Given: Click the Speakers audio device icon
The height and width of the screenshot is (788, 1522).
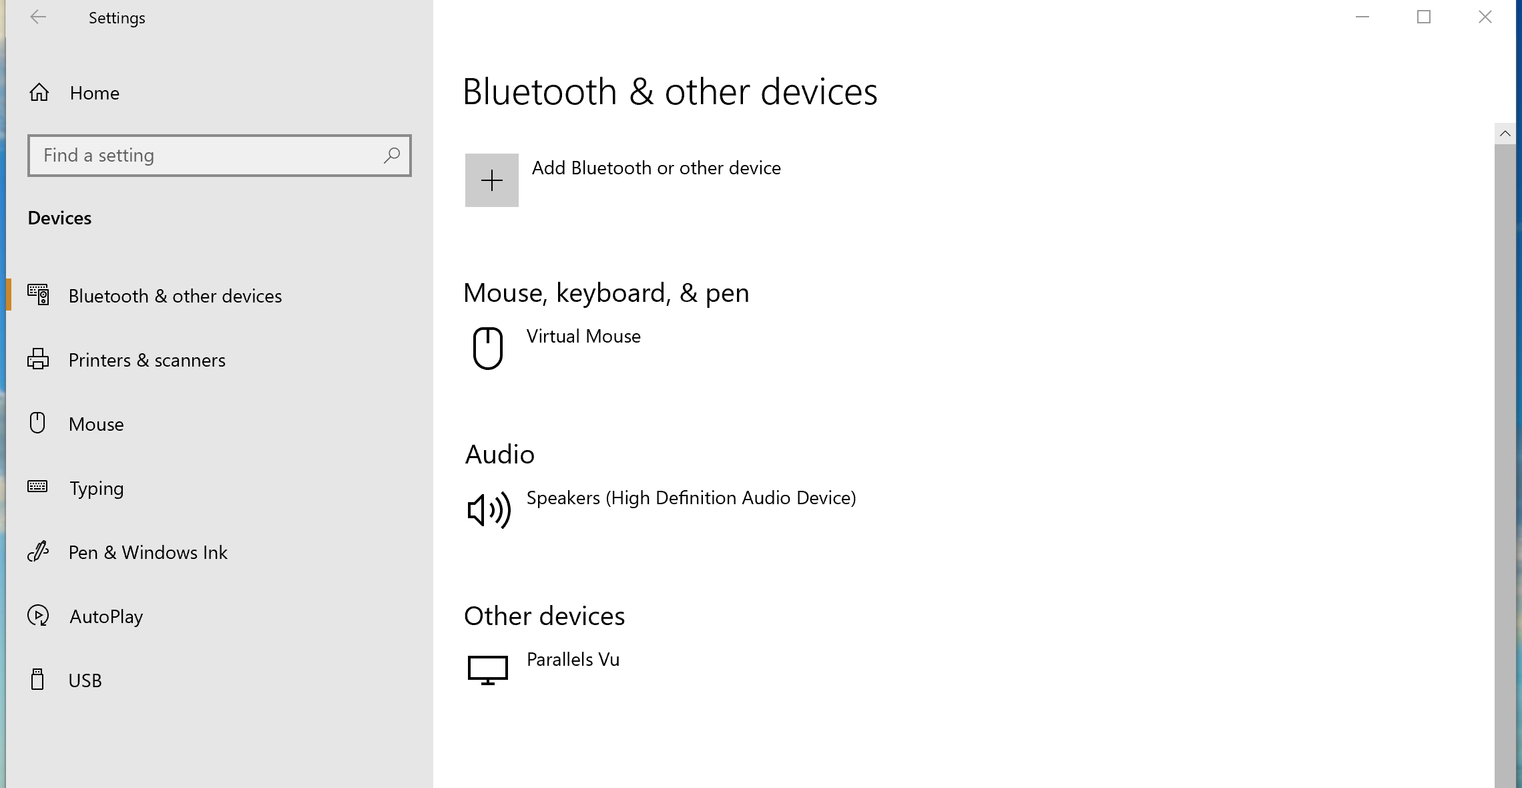Looking at the screenshot, I should [x=489, y=510].
